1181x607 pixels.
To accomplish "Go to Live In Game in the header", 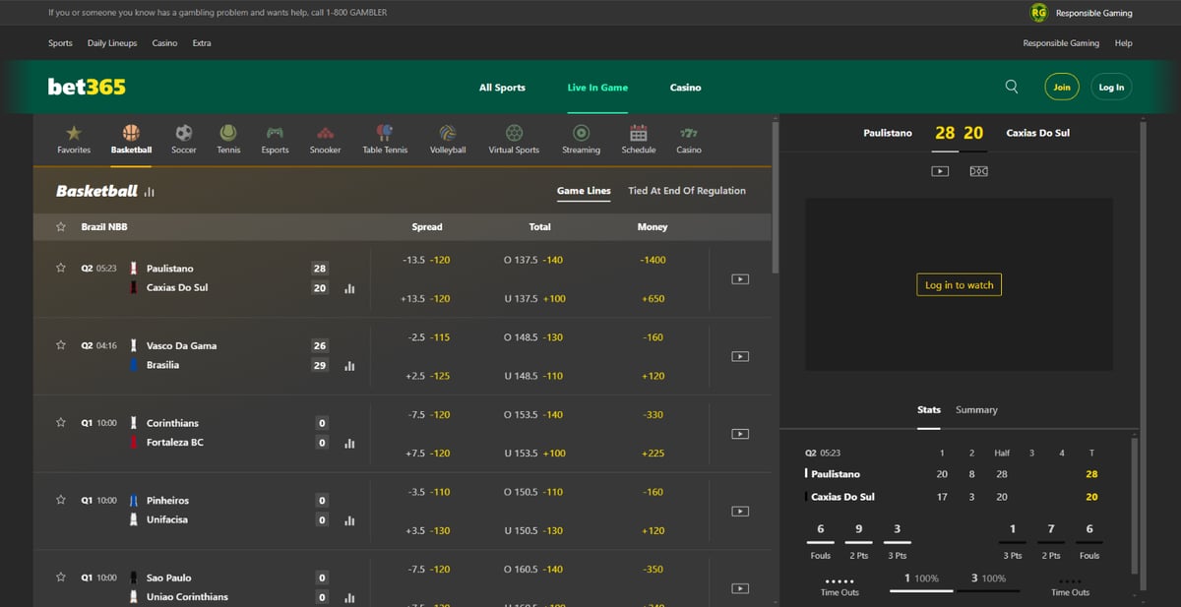I will coord(597,88).
